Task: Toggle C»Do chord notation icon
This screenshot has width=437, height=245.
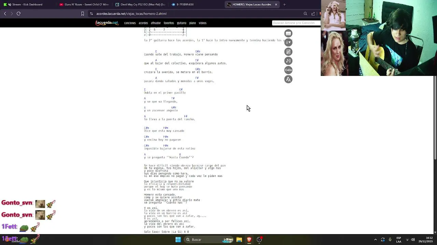Action: click(288, 70)
